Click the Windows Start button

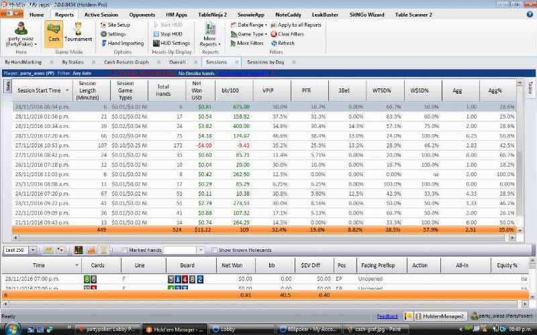tap(11, 329)
